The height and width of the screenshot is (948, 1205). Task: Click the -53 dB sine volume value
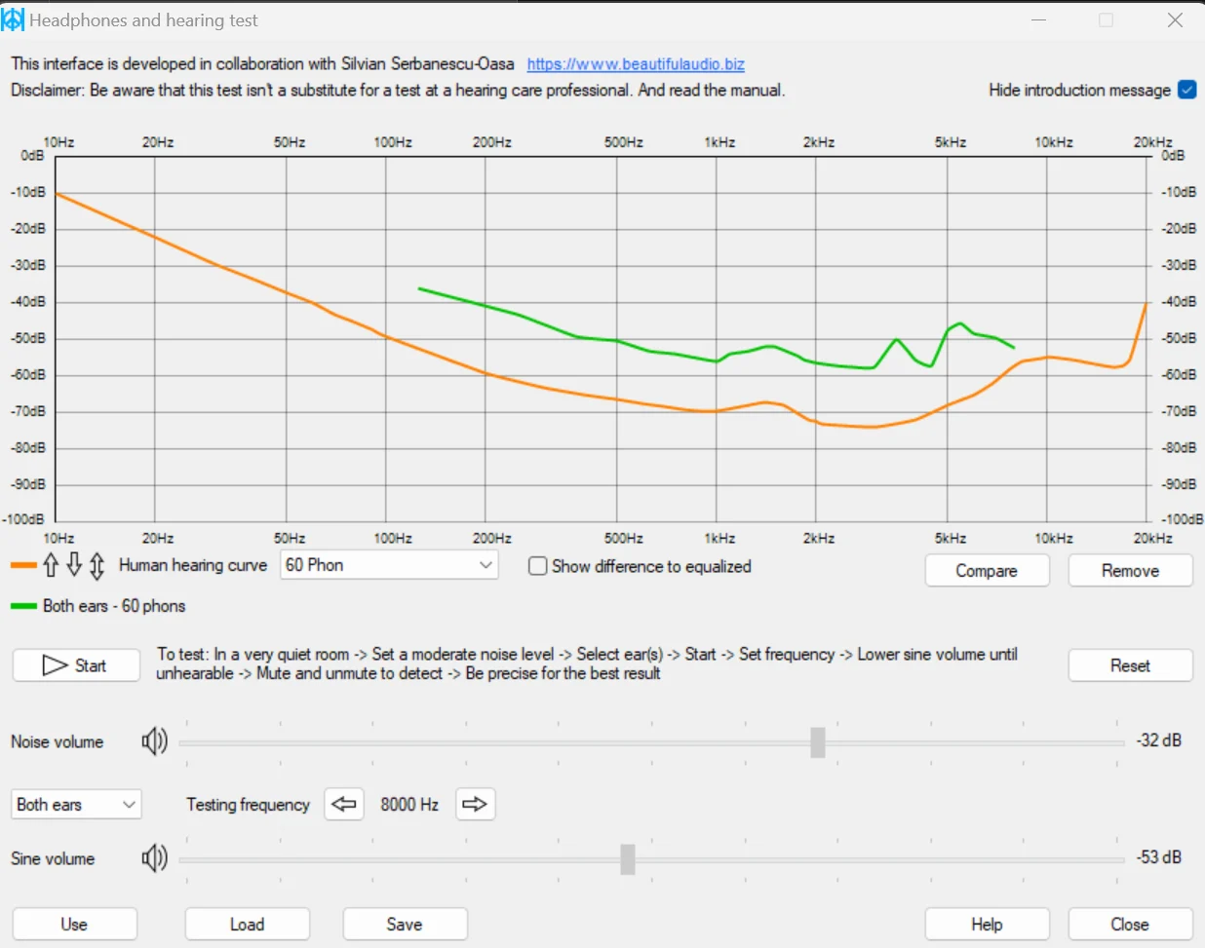(x=1159, y=857)
